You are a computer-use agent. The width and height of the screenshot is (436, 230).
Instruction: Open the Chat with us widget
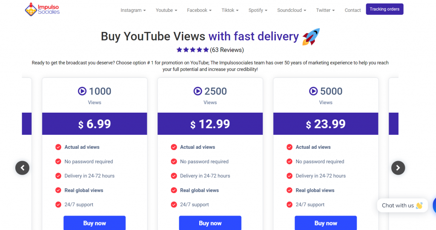pos(402,205)
